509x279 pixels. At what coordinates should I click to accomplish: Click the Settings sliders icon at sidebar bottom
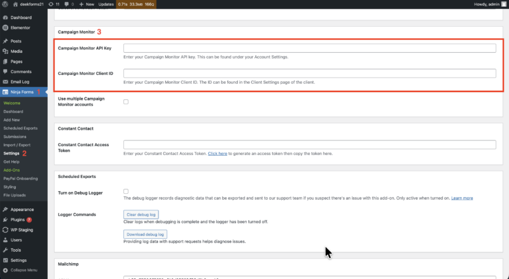pyautogui.click(x=5, y=260)
